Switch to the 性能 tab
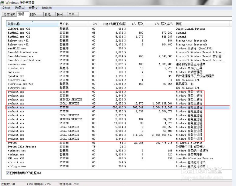This screenshot has height=186, width=236. tap(49, 15)
